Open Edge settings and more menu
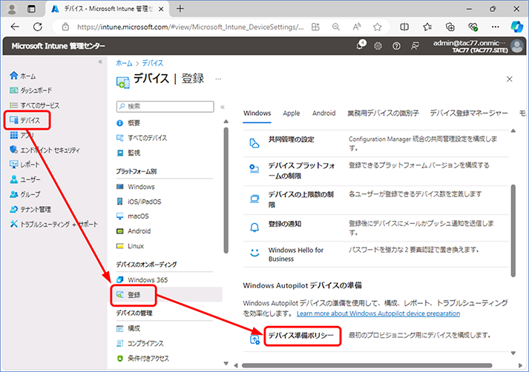The image size is (529, 372). click(496, 27)
